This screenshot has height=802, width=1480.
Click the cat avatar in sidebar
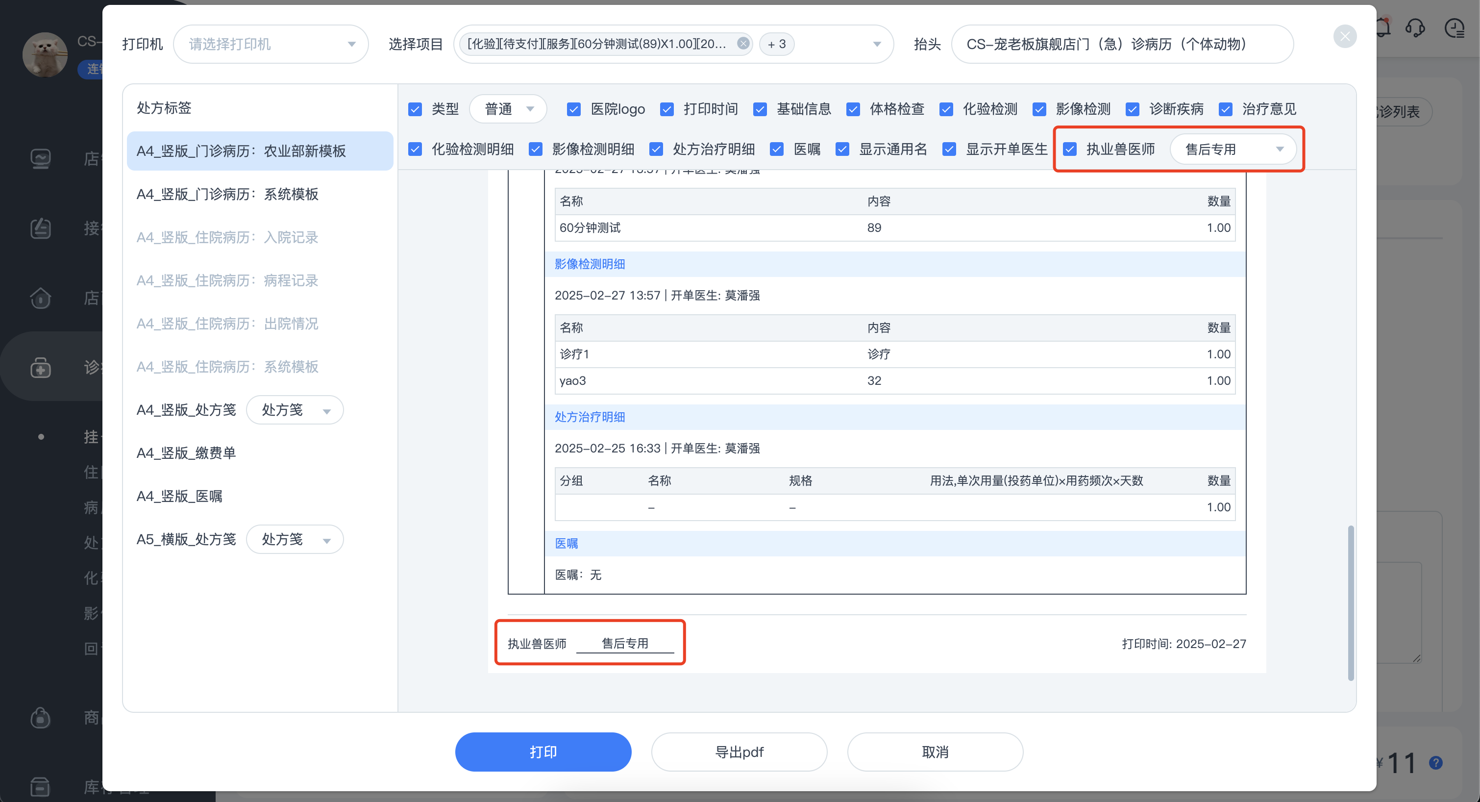click(45, 54)
